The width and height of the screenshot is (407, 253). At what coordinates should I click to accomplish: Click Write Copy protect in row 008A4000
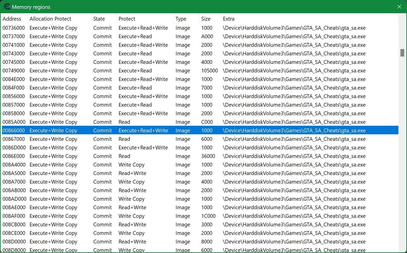click(x=131, y=165)
